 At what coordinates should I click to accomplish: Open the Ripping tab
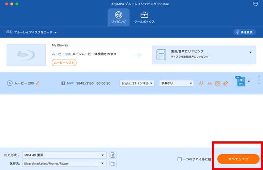(119, 17)
